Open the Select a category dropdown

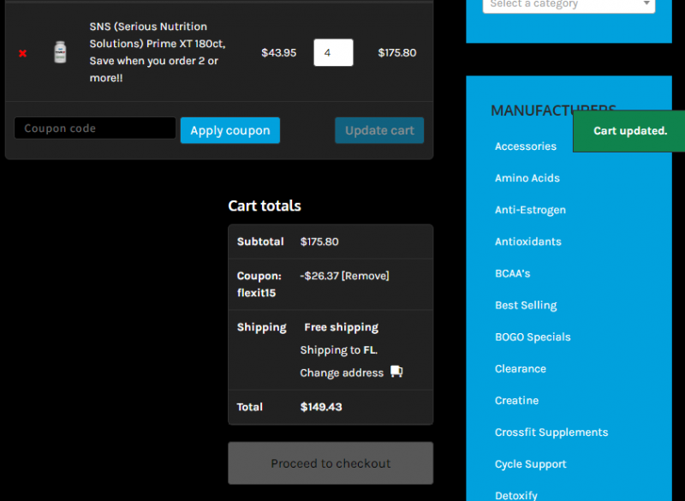click(x=569, y=5)
